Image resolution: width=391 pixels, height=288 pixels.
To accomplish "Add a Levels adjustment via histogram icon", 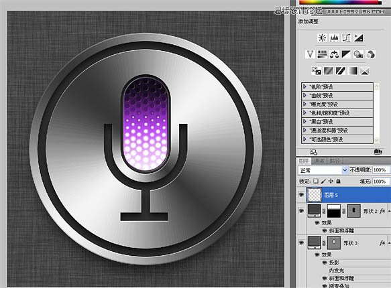I will click(x=334, y=38).
